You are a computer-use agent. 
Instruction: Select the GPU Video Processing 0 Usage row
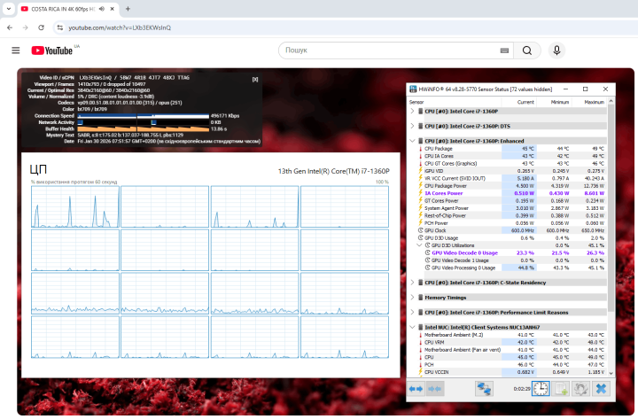[x=511, y=268]
